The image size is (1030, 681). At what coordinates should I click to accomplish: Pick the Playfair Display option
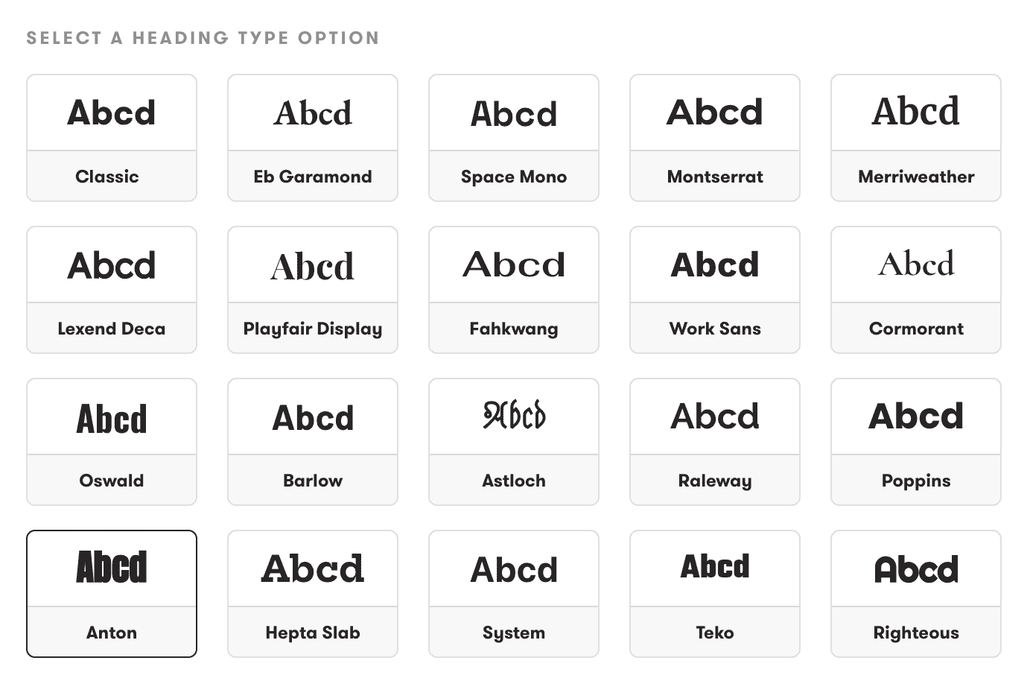313,290
